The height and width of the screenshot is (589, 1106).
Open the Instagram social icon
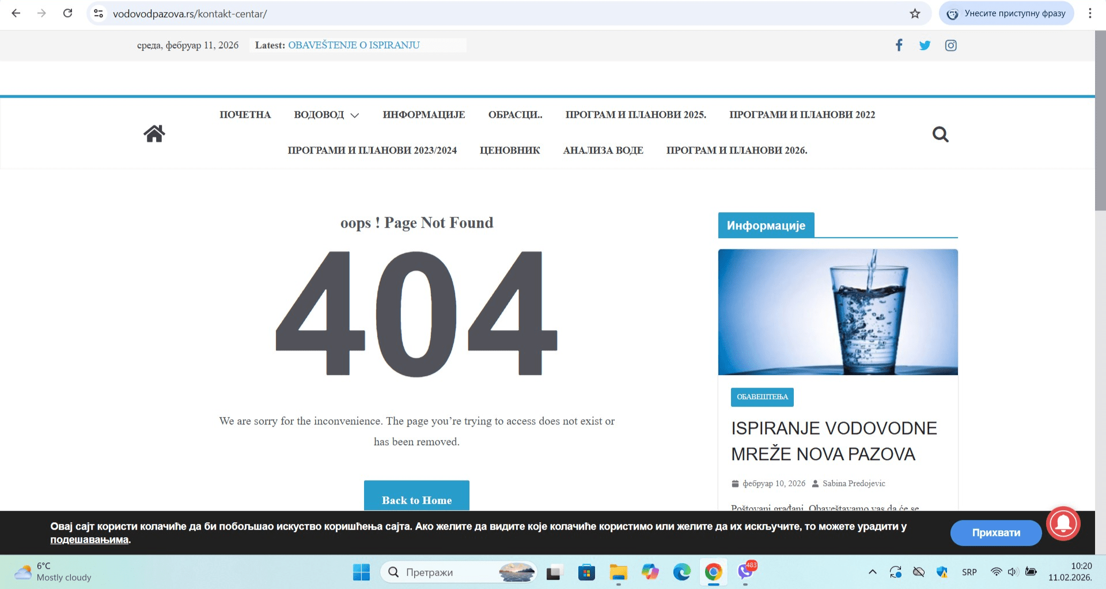[950, 45]
